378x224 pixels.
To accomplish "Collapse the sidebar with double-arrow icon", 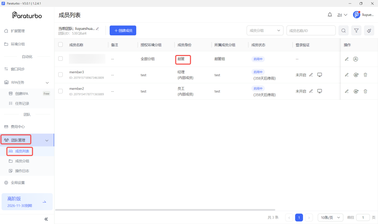I will click(x=46, y=219).
